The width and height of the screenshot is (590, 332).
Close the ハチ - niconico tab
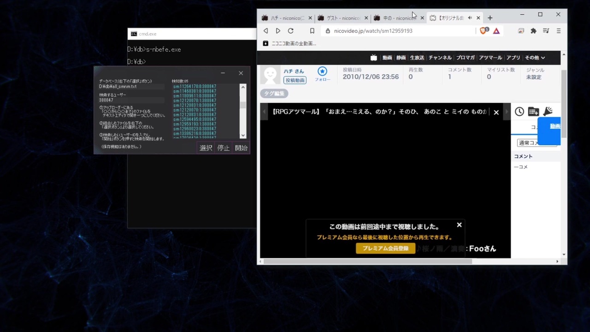(310, 18)
